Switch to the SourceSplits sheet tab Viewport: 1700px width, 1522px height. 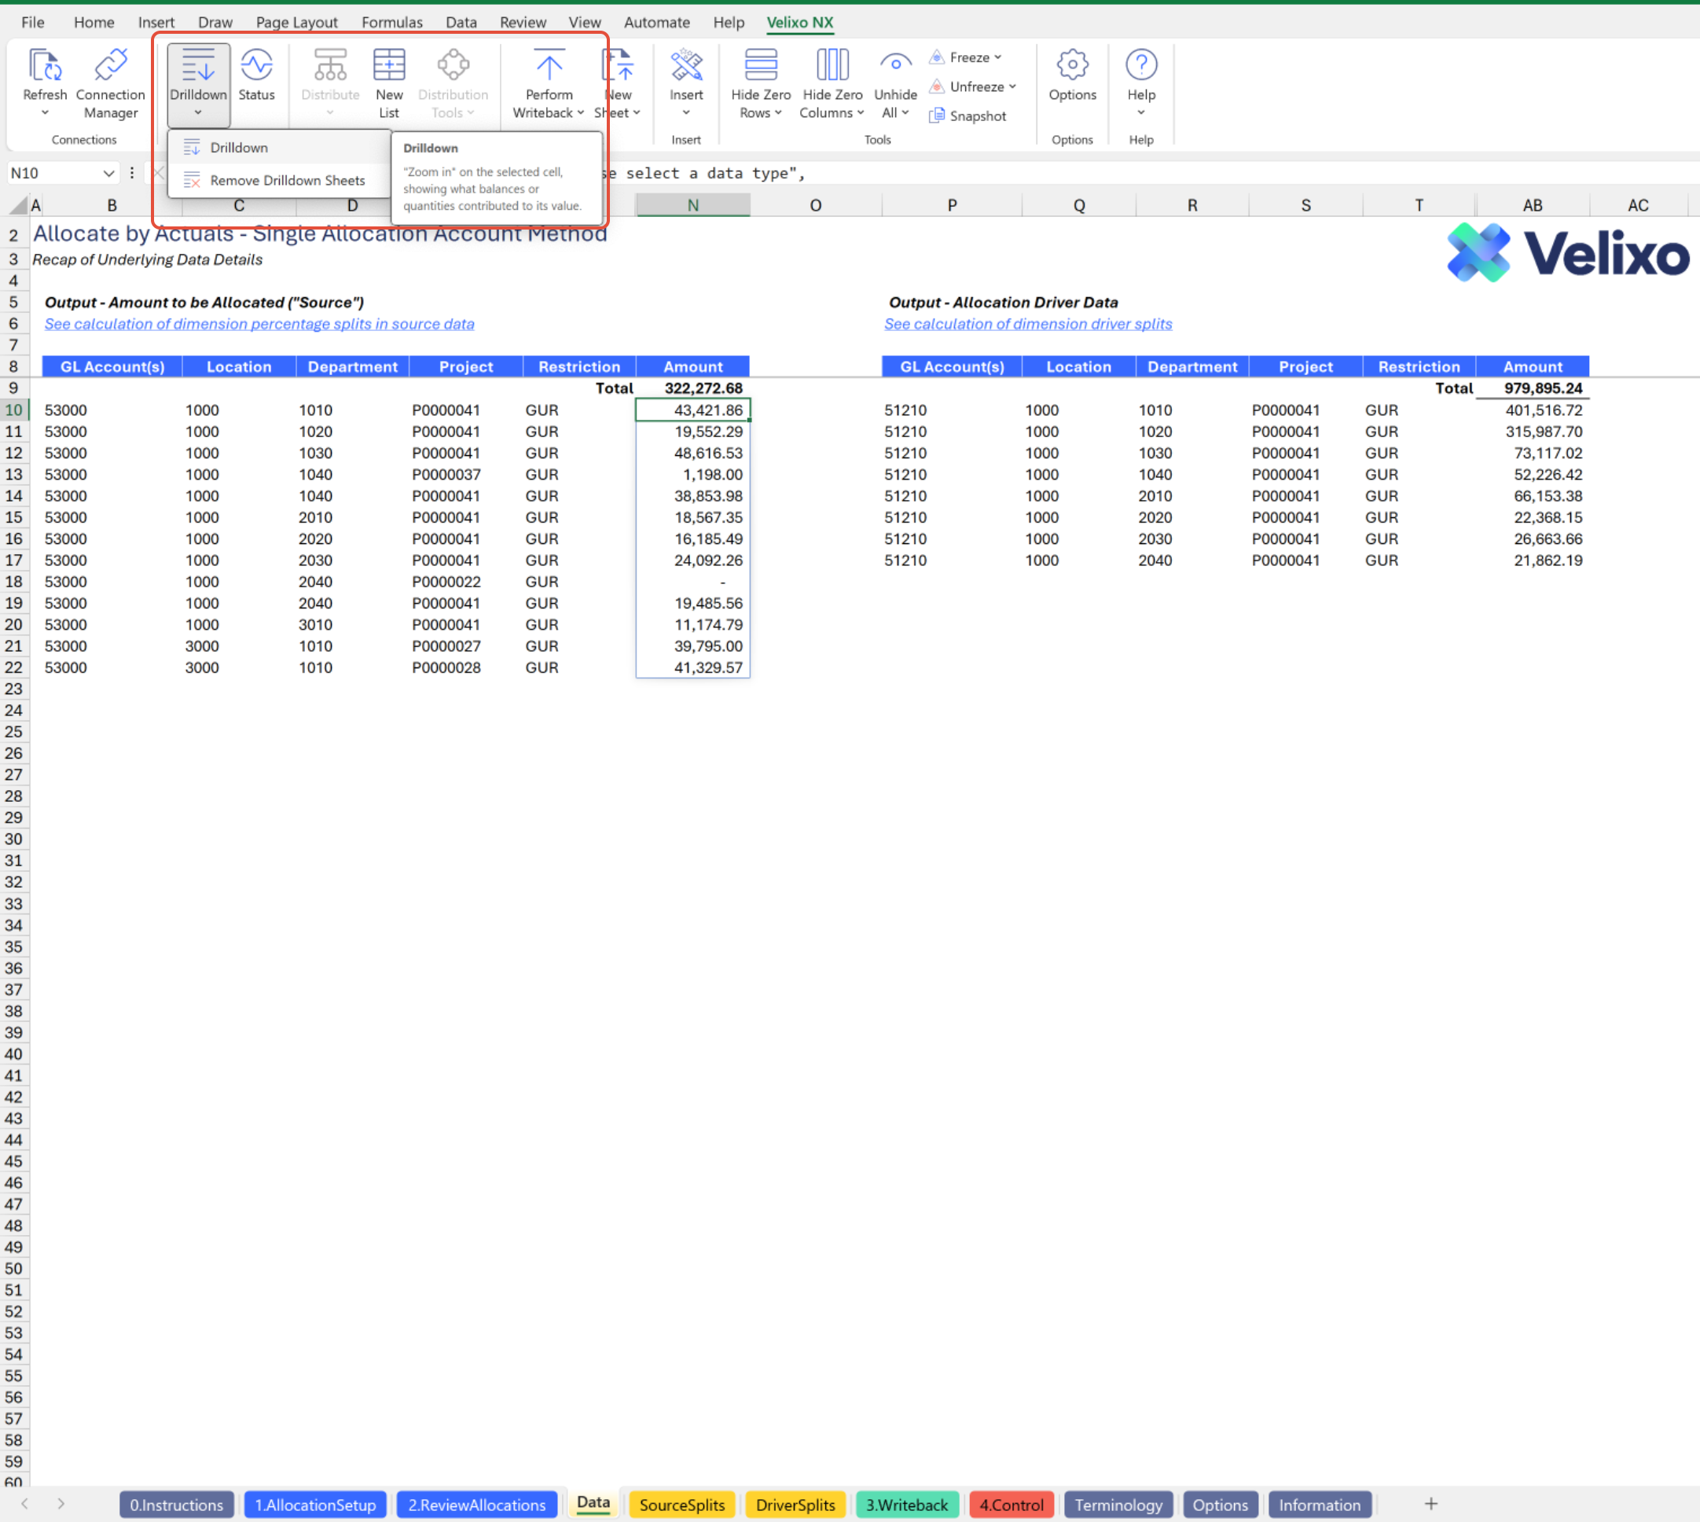click(x=681, y=1505)
